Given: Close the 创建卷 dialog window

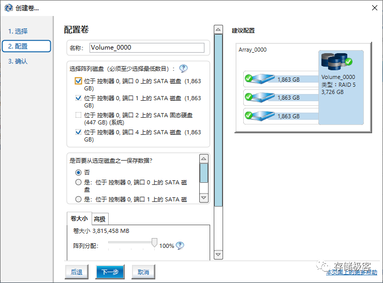Looking at the screenshot, I should (374, 8).
